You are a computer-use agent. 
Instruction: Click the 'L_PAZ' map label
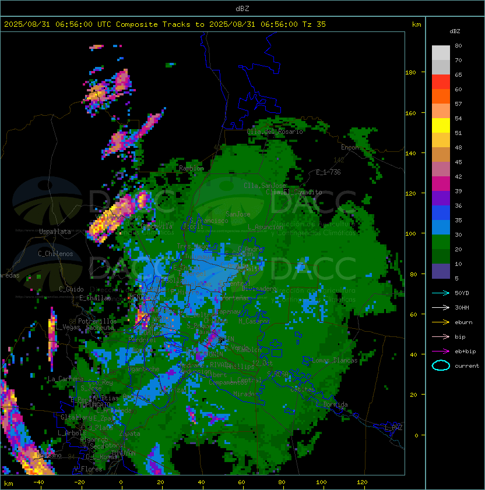point(393,428)
